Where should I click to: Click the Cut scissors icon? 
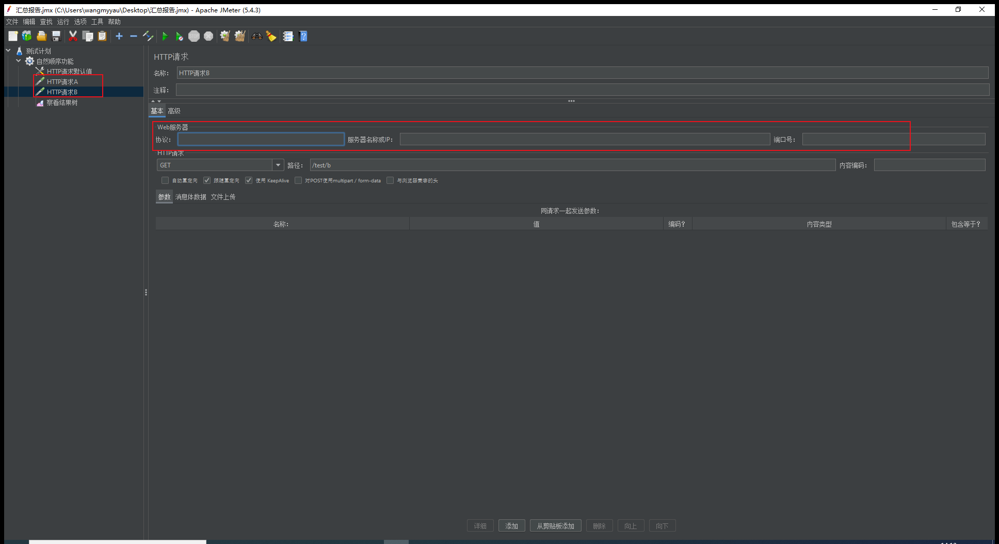pyautogui.click(x=73, y=36)
